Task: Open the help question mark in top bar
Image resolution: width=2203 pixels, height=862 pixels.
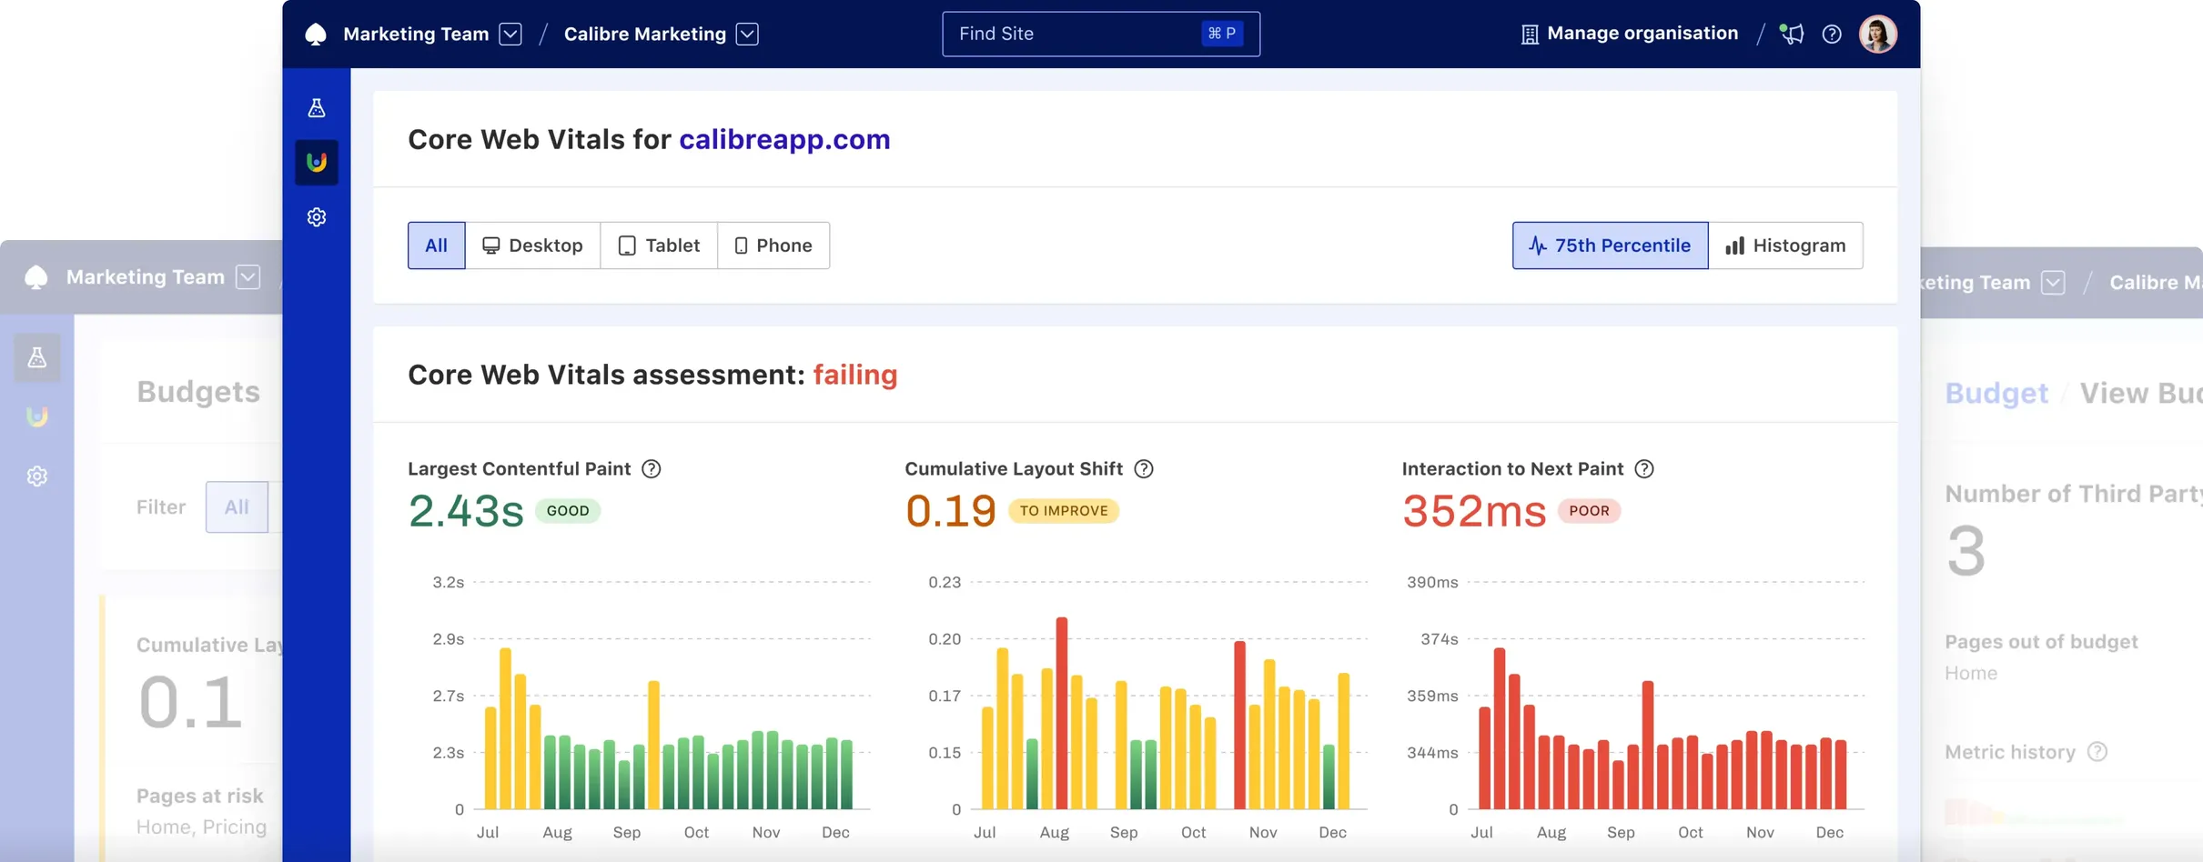Action: pyautogui.click(x=1832, y=35)
